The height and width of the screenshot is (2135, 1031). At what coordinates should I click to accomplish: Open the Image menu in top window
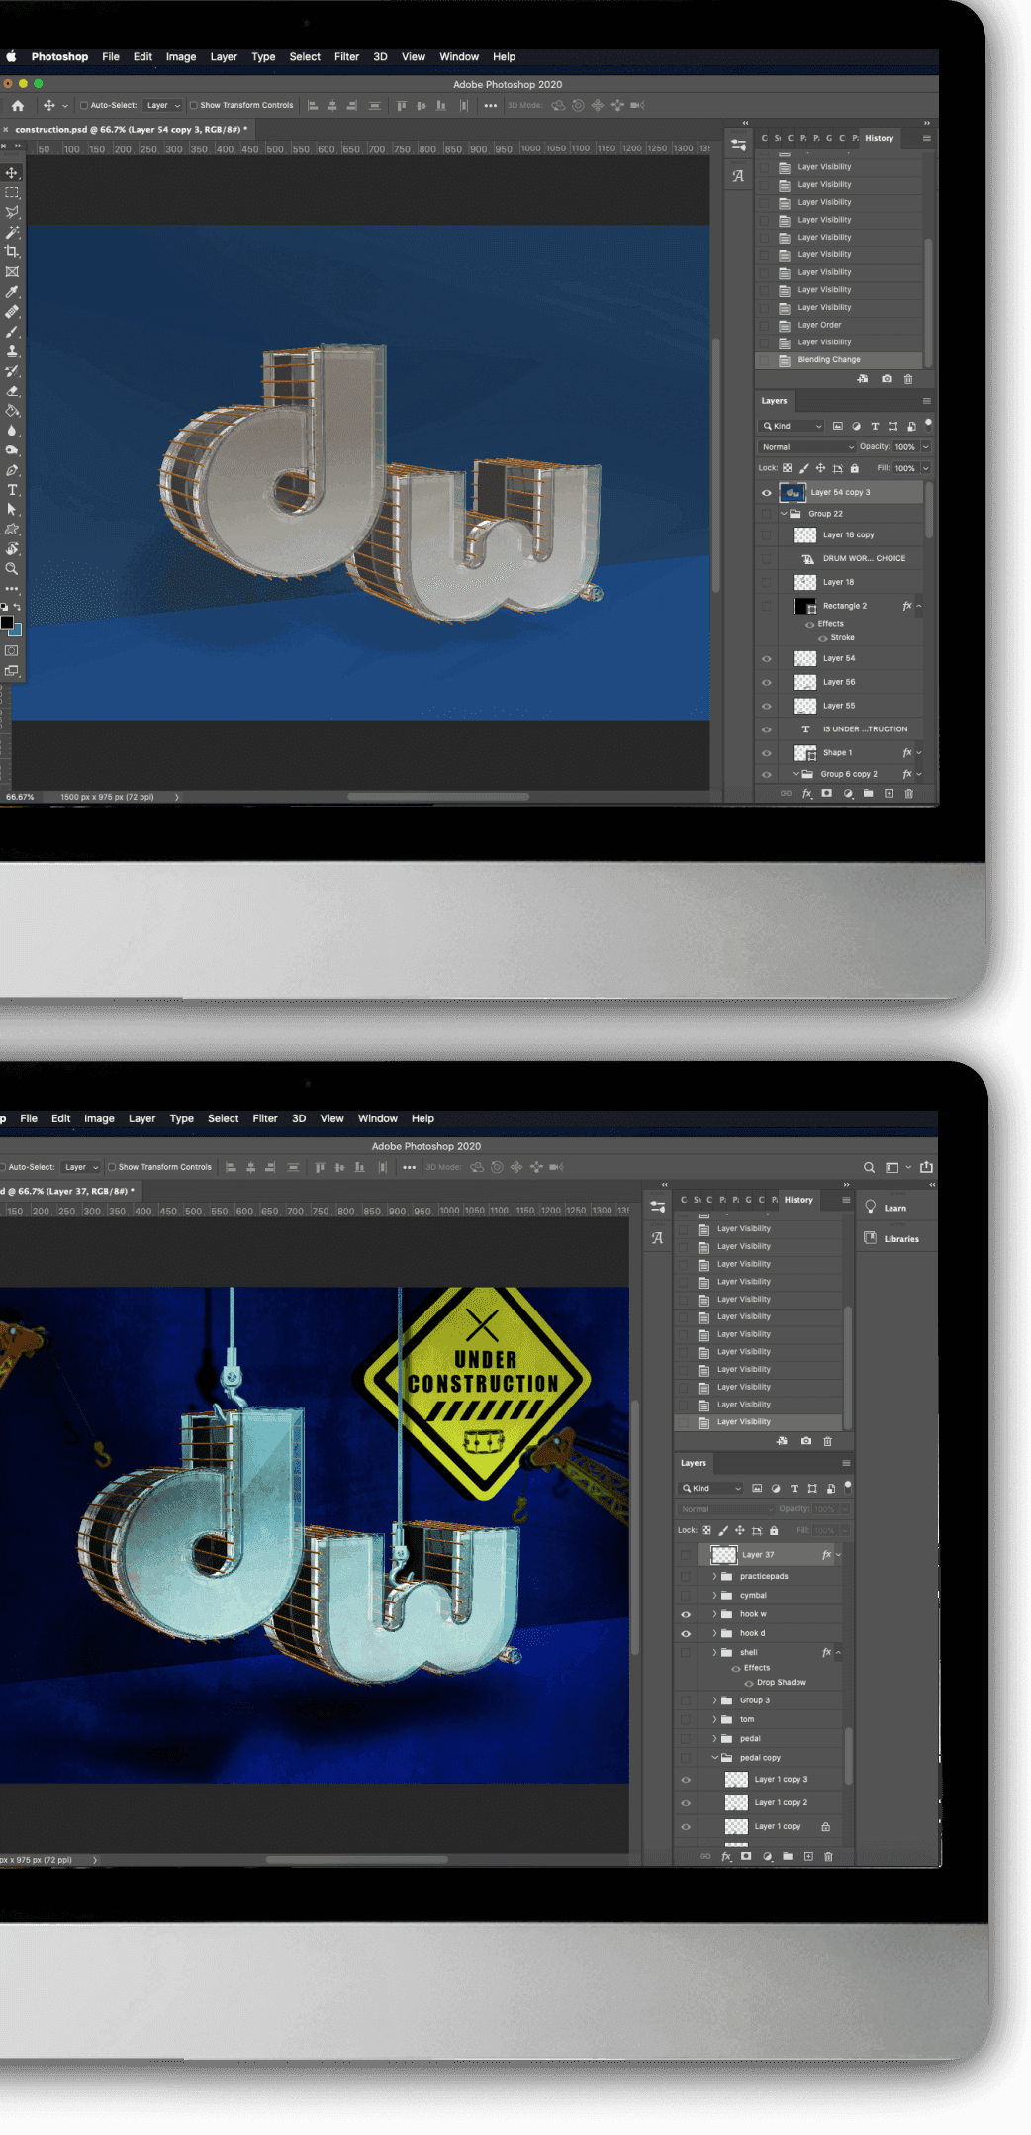pyautogui.click(x=180, y=57)
